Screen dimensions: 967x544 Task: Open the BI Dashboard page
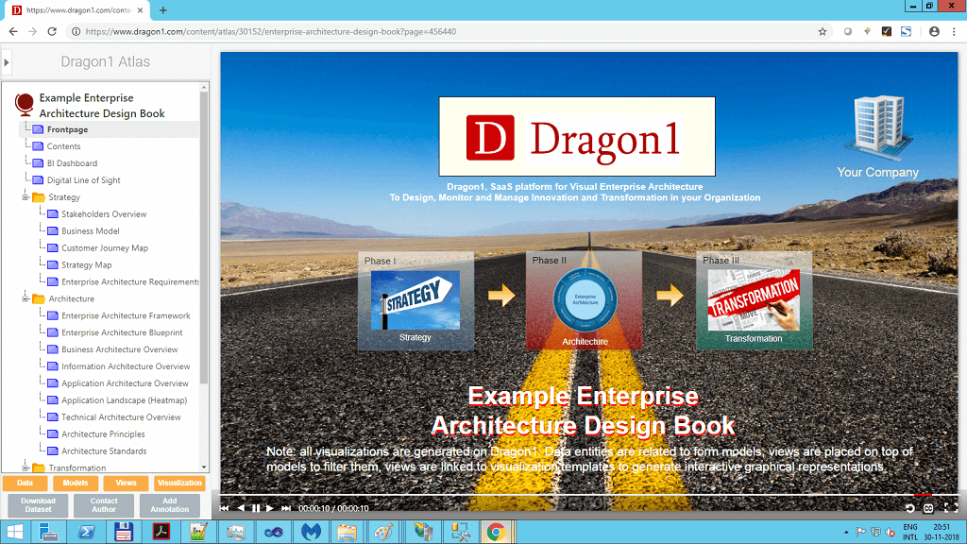[72, 163]
